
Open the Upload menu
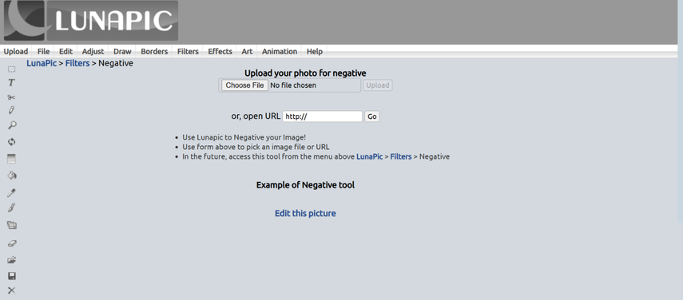(x=16, y=51)
